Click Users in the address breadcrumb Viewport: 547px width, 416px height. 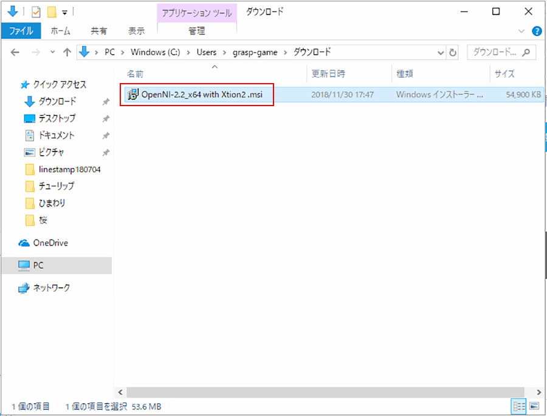[x=207, y=52]
